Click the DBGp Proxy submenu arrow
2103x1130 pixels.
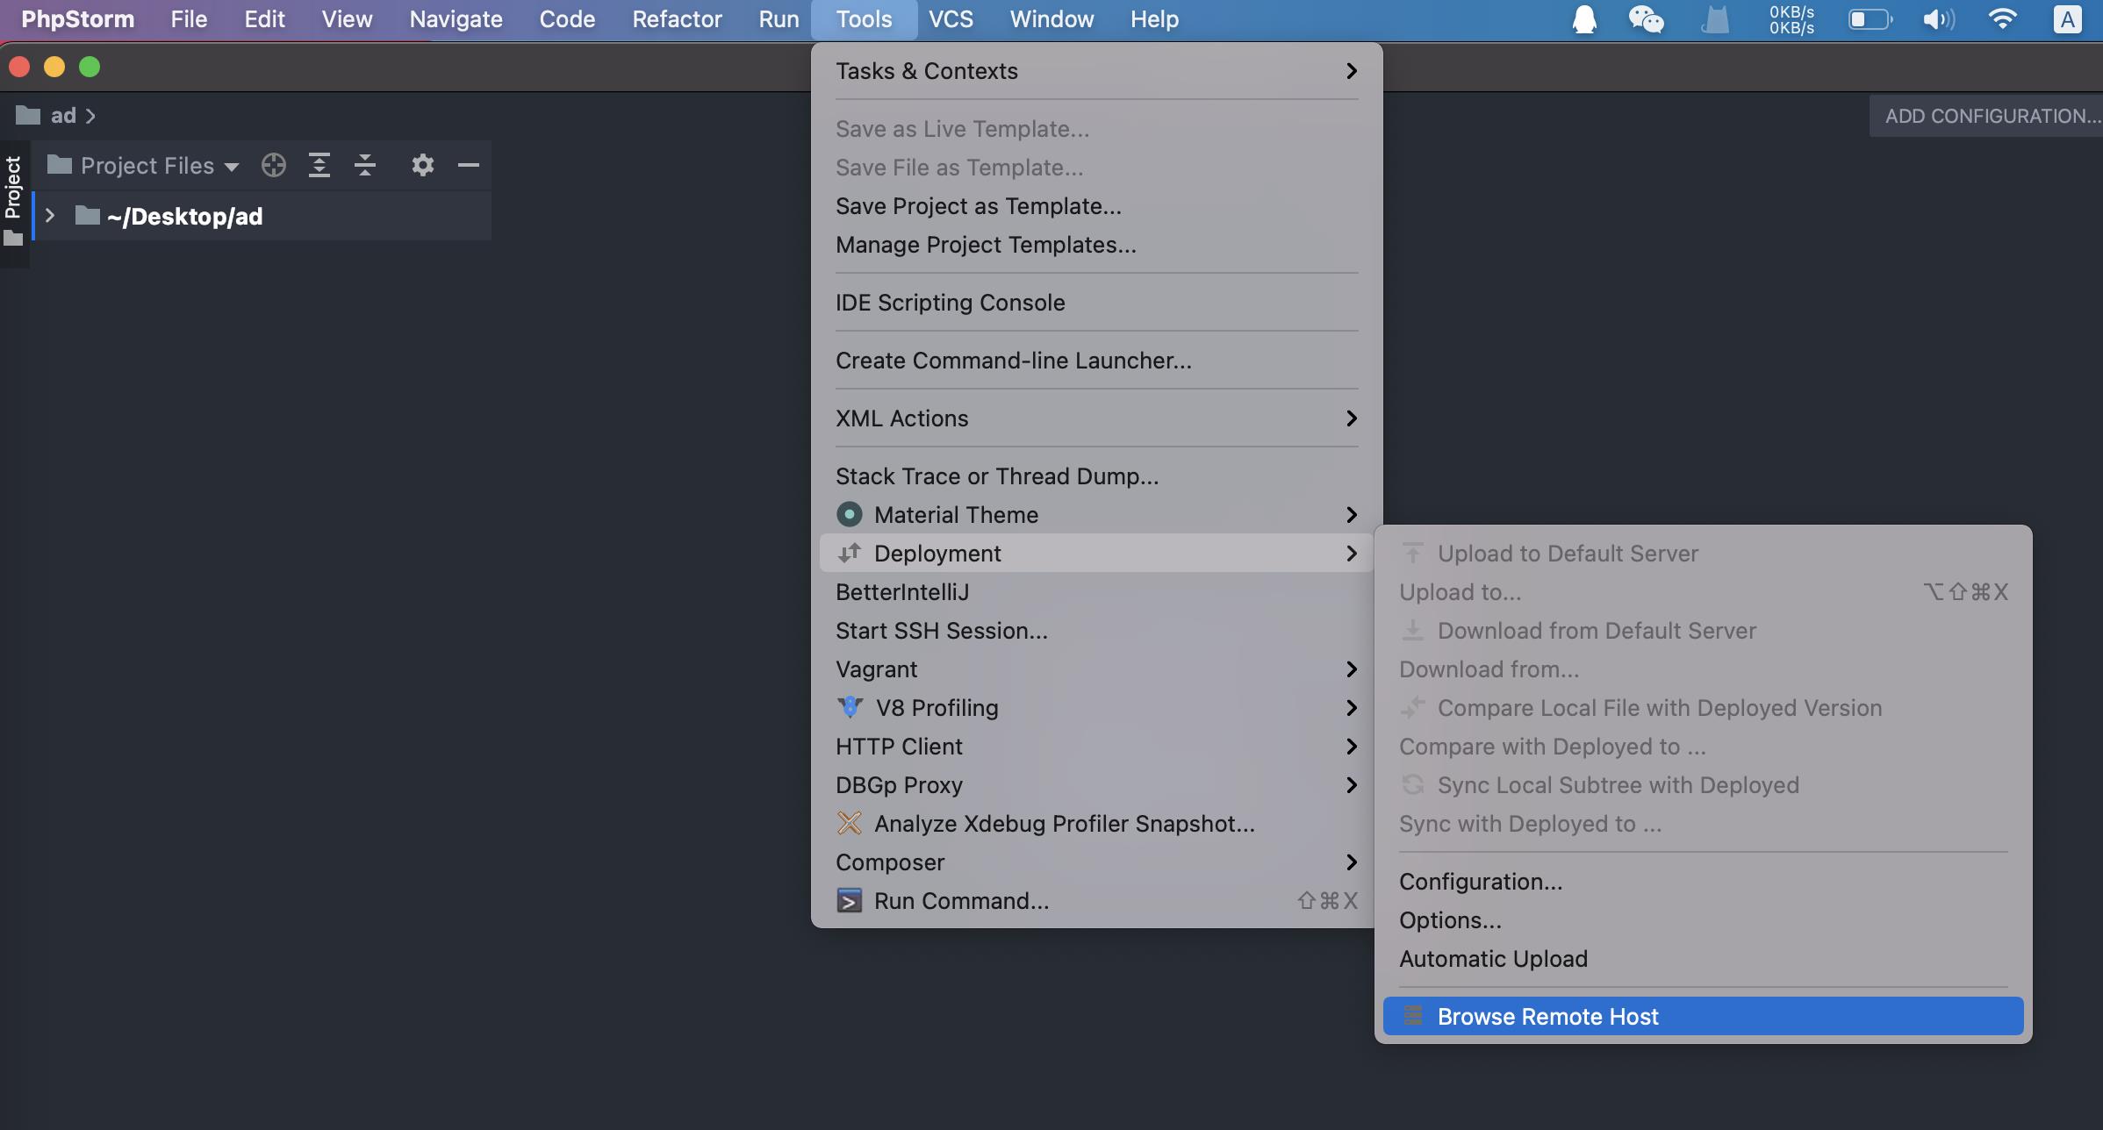tap(1350, 783)
